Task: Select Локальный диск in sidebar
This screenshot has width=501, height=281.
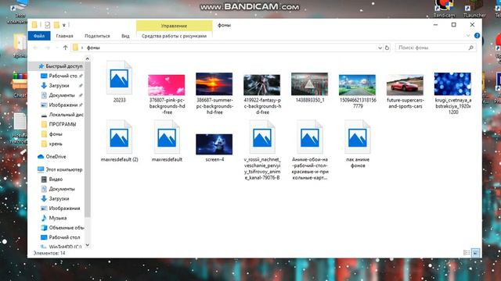Action: pos(66,115)
